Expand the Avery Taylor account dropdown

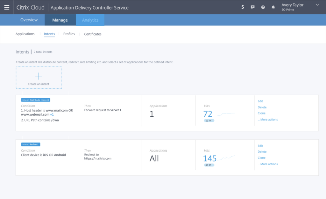click(x=317, y=5)
